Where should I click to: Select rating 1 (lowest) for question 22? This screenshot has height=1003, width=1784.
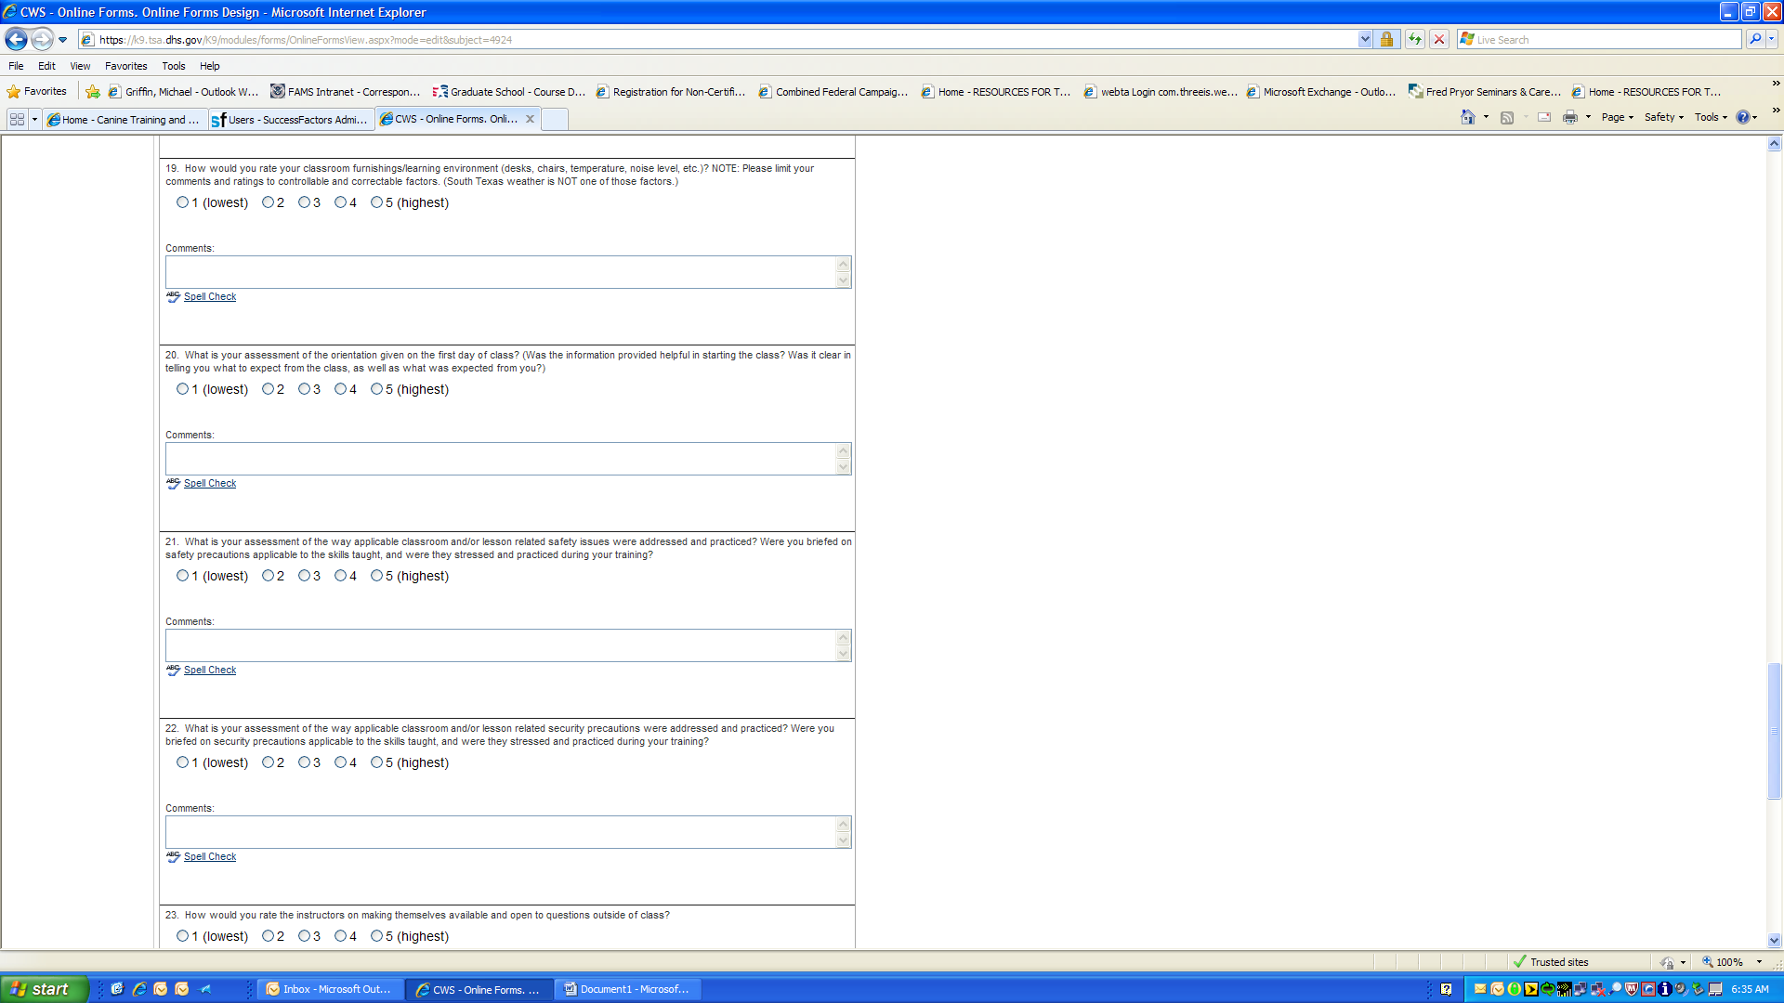pos(182,762)
